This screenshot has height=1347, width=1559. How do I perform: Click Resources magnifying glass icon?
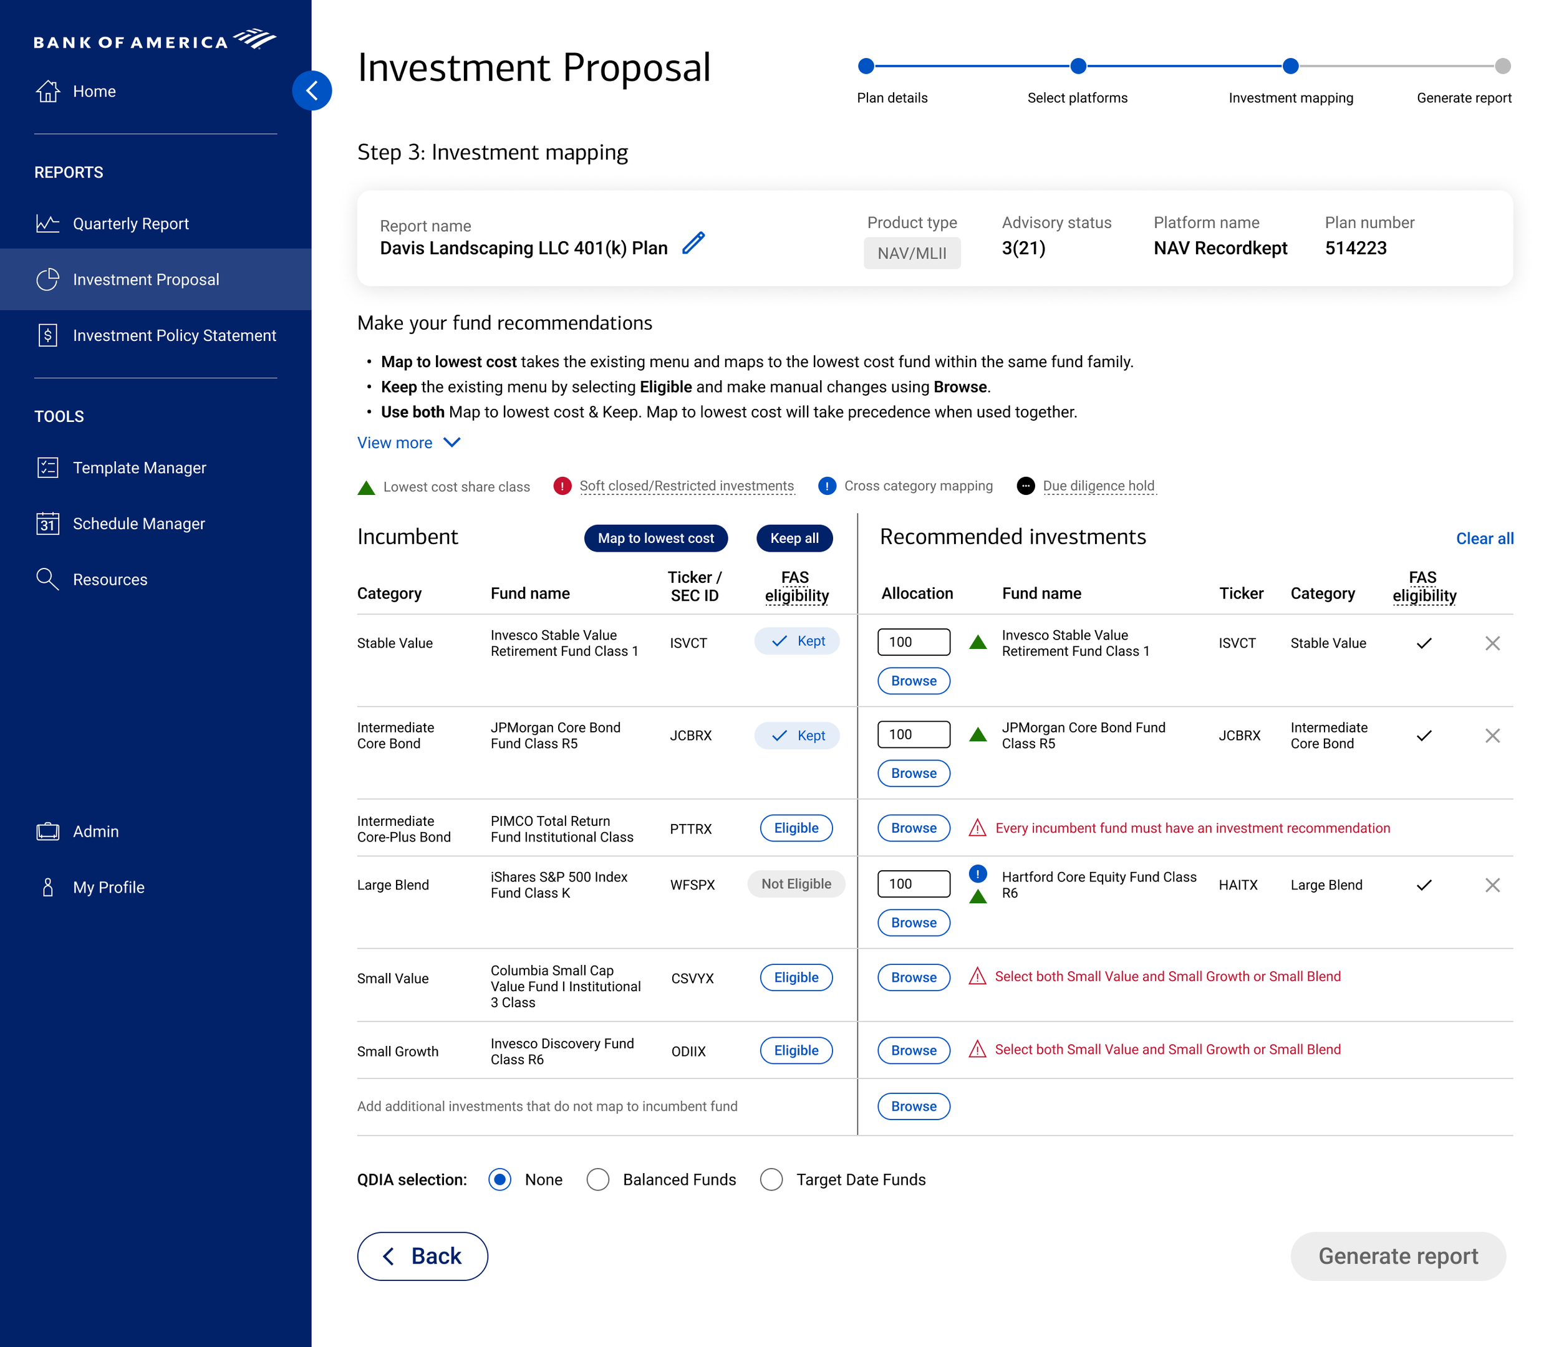[47, 579]
